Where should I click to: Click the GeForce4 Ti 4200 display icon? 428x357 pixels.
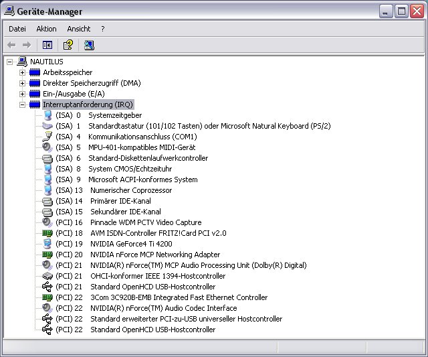click(x=47, y=244)
